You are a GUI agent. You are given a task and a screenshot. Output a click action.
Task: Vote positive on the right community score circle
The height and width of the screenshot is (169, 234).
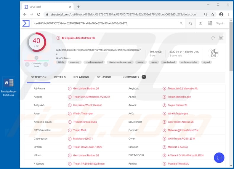pyautogui.click(x=46, y=64)
